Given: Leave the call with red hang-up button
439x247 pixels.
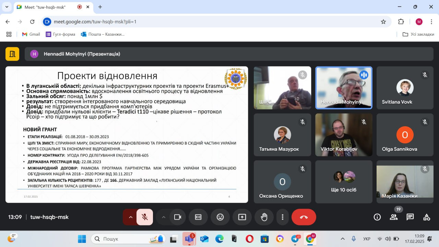Looking at the screenshot, I should [x=304, y=217].
